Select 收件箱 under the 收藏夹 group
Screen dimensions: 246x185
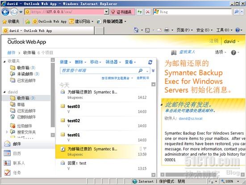[23, 68]
